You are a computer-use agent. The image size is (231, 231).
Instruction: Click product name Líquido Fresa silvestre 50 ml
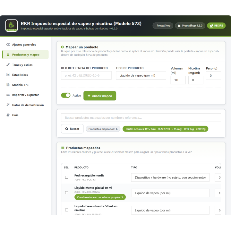(96, 208)
